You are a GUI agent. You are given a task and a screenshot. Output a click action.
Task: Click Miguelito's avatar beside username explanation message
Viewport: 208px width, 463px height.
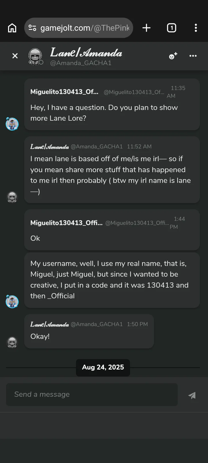click(x=12, y=302)
